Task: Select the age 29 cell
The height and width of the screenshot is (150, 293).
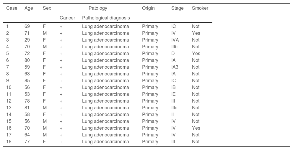Action: 27,40
